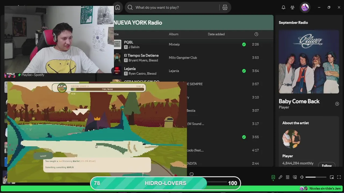
Task: Click the 'catch!' label in the game
Action: tap(43, 156)
